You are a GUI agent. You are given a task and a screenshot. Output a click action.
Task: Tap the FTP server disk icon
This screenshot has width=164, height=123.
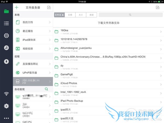coord(18,81)
